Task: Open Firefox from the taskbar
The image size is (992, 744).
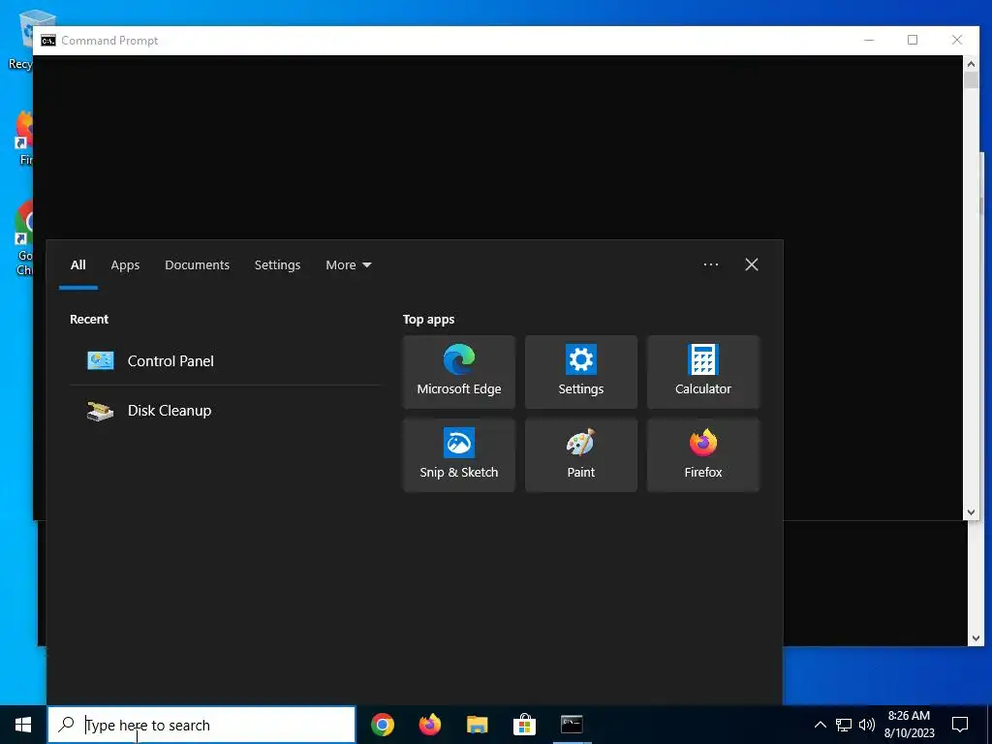Action: tap(429, 725)
